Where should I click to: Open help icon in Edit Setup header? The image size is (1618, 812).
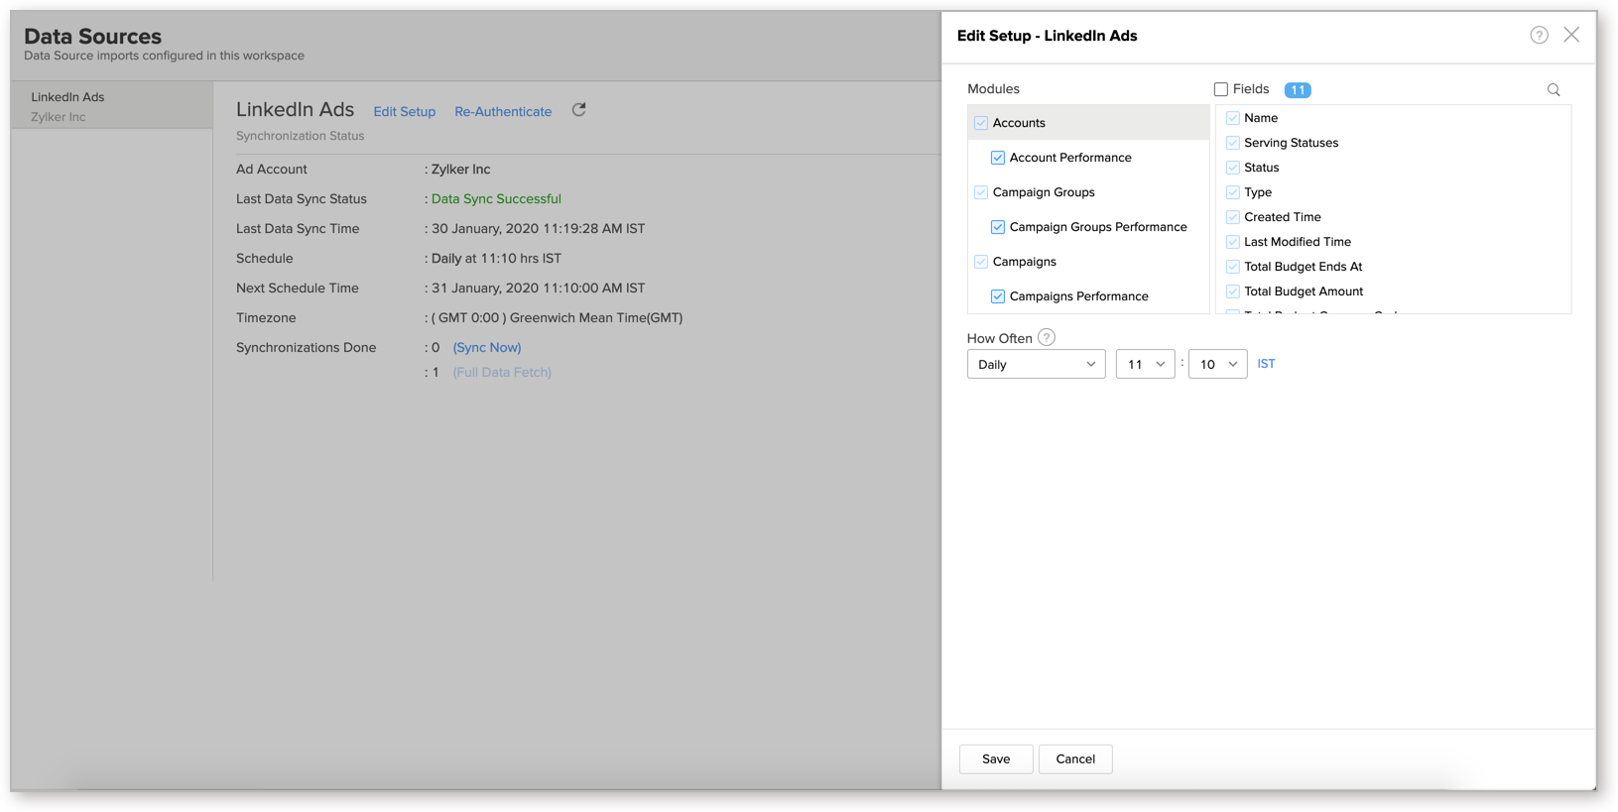pyautogui.click(x=1539, y=35)
